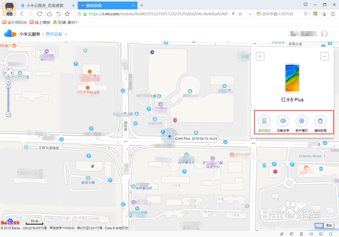Click the search magnifier icon
This screenshot has width=339, height=237.
[x=305, y=14]
